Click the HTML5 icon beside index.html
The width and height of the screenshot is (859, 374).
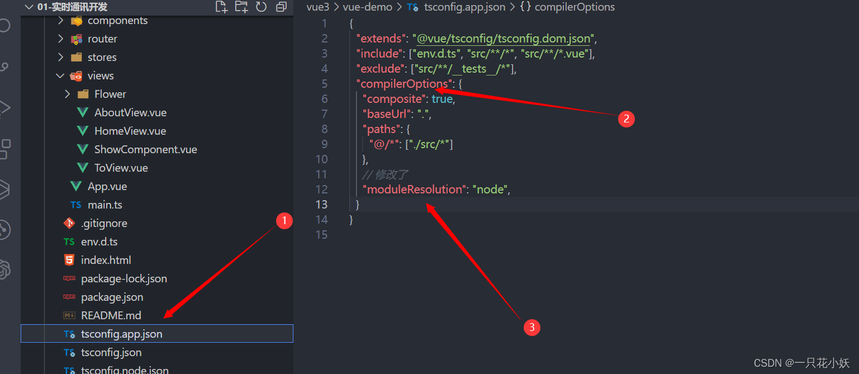click(x=69, y=260)
